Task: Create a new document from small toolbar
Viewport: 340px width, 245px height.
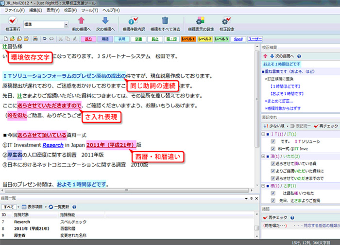Action: (6, 39)
